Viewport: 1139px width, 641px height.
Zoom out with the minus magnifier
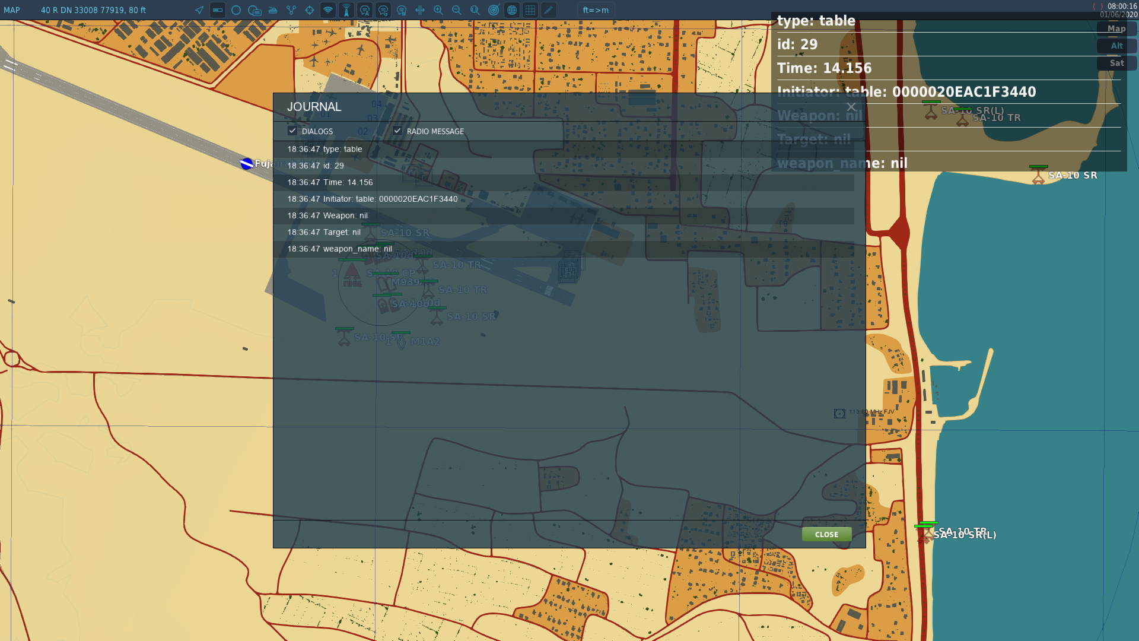(x=457, y=10)
